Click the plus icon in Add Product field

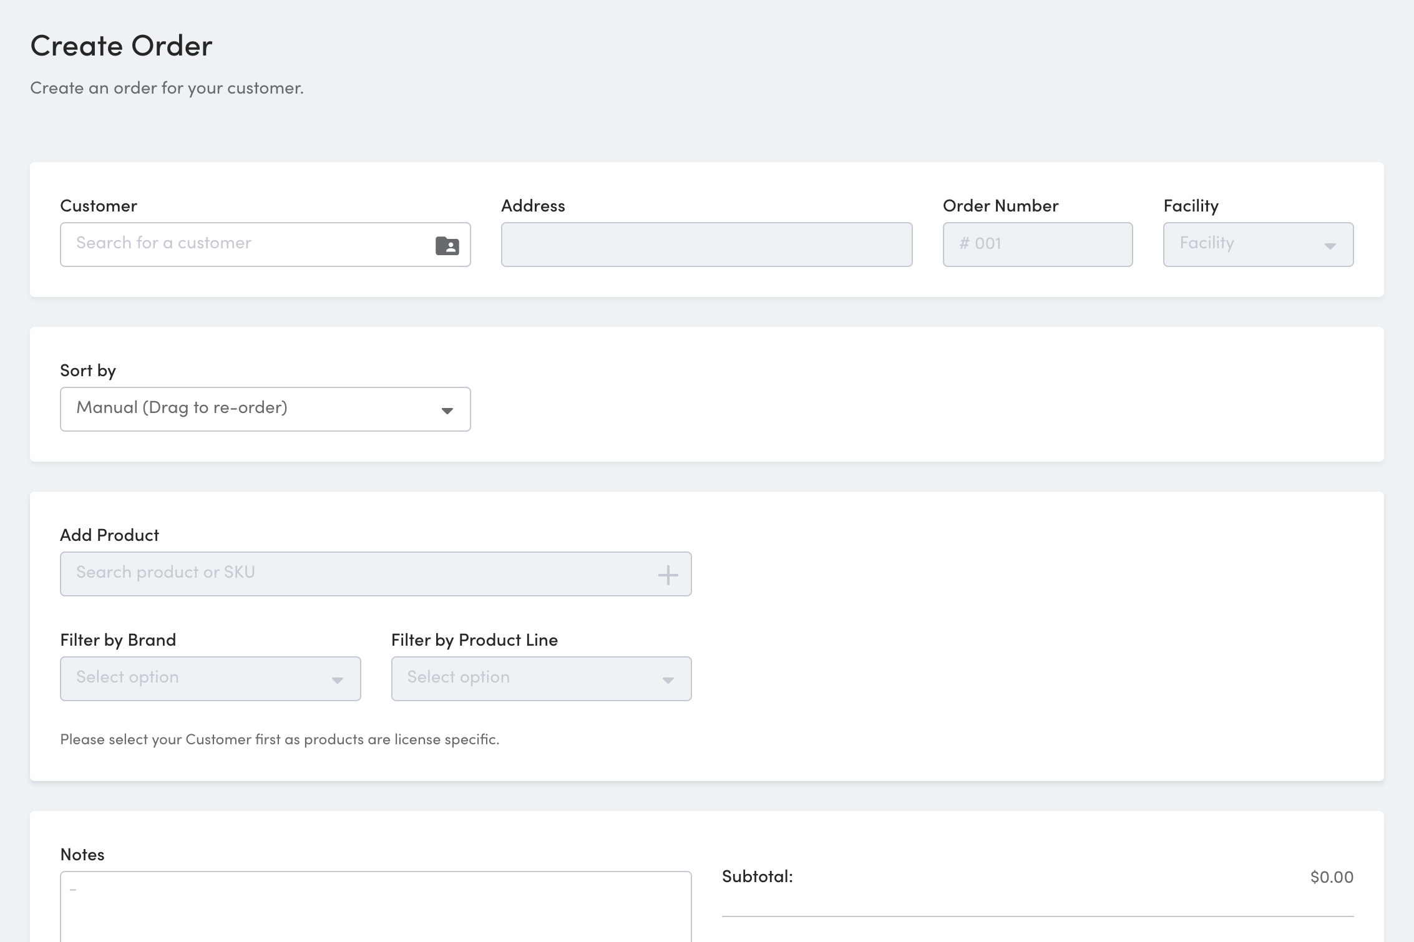[668, 575]
